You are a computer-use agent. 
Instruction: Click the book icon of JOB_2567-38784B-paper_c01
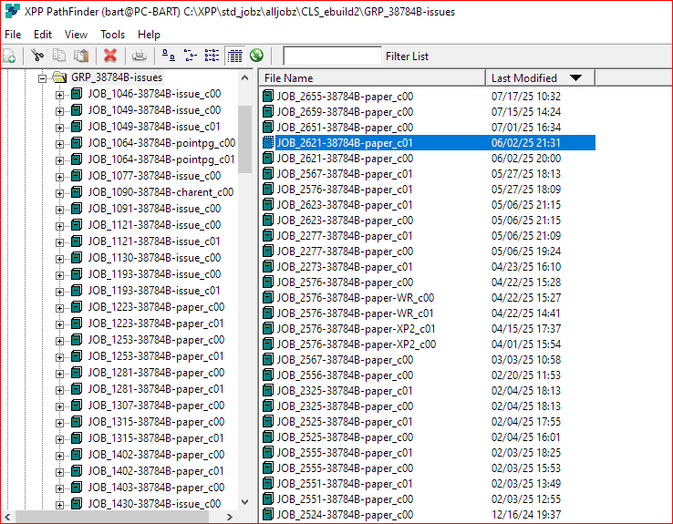pos(268,174)
